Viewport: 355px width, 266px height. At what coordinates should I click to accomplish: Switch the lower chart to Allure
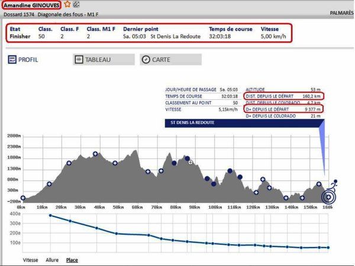(x=52, y=259)
